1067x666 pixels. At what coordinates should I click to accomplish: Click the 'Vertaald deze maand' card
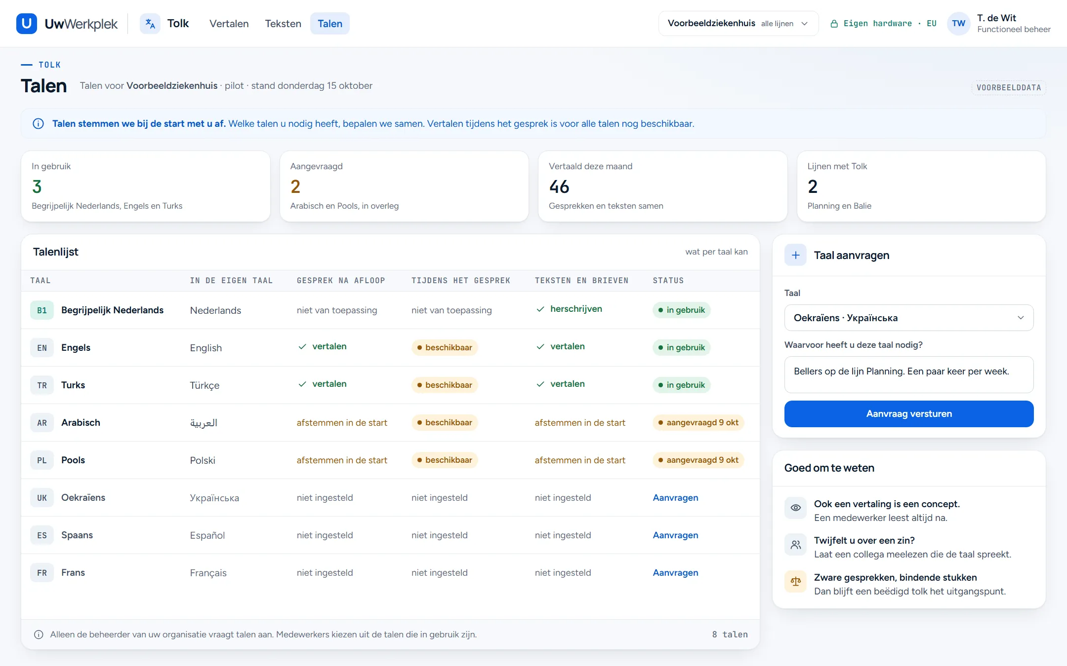662,186
